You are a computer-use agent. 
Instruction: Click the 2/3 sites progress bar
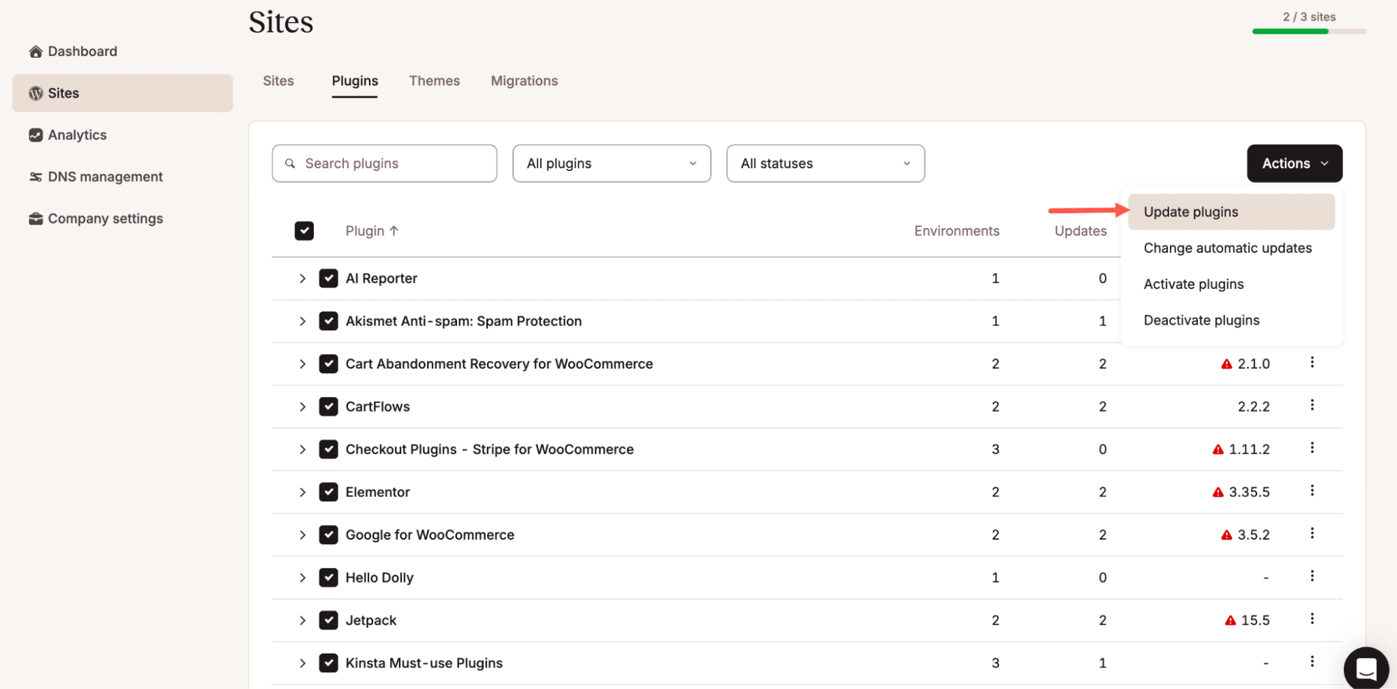(1309, 31)
